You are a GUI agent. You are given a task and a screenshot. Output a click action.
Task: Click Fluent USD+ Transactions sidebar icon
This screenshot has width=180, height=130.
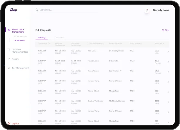click(9, 30)
